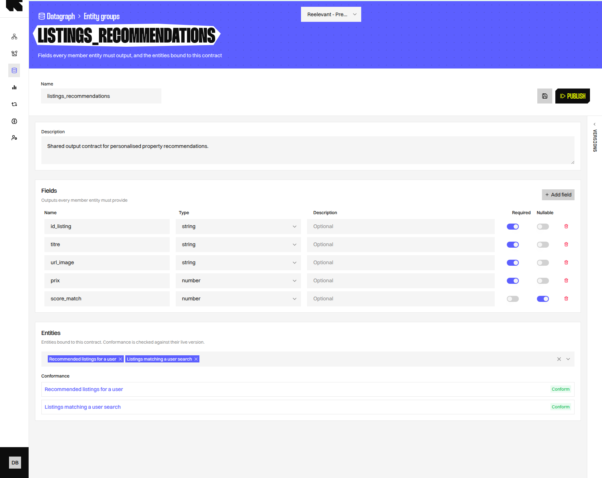Image resolution: width=602 pixels, height=478 pixels.
Task: Enable Required for score_match
Action: [513, 299]
